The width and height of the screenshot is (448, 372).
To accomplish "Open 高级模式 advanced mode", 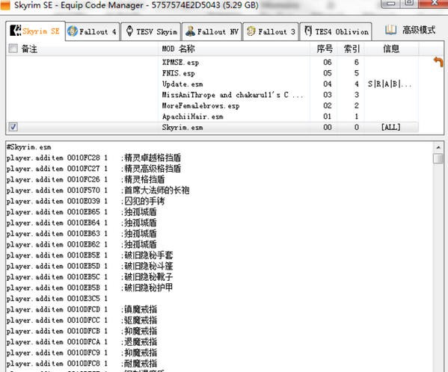I will [x=411, y=30].
